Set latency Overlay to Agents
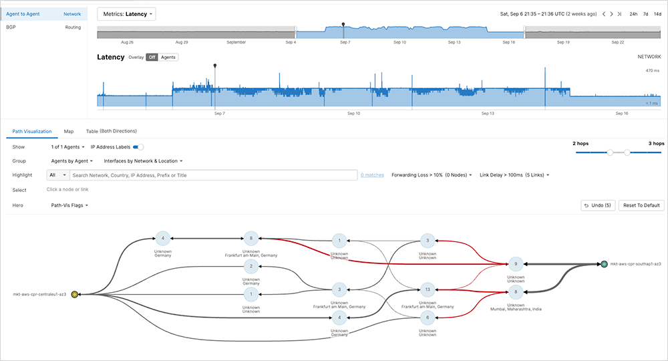Image resolution: width=668 pixels, height=361 pixels. coord(168,57)
